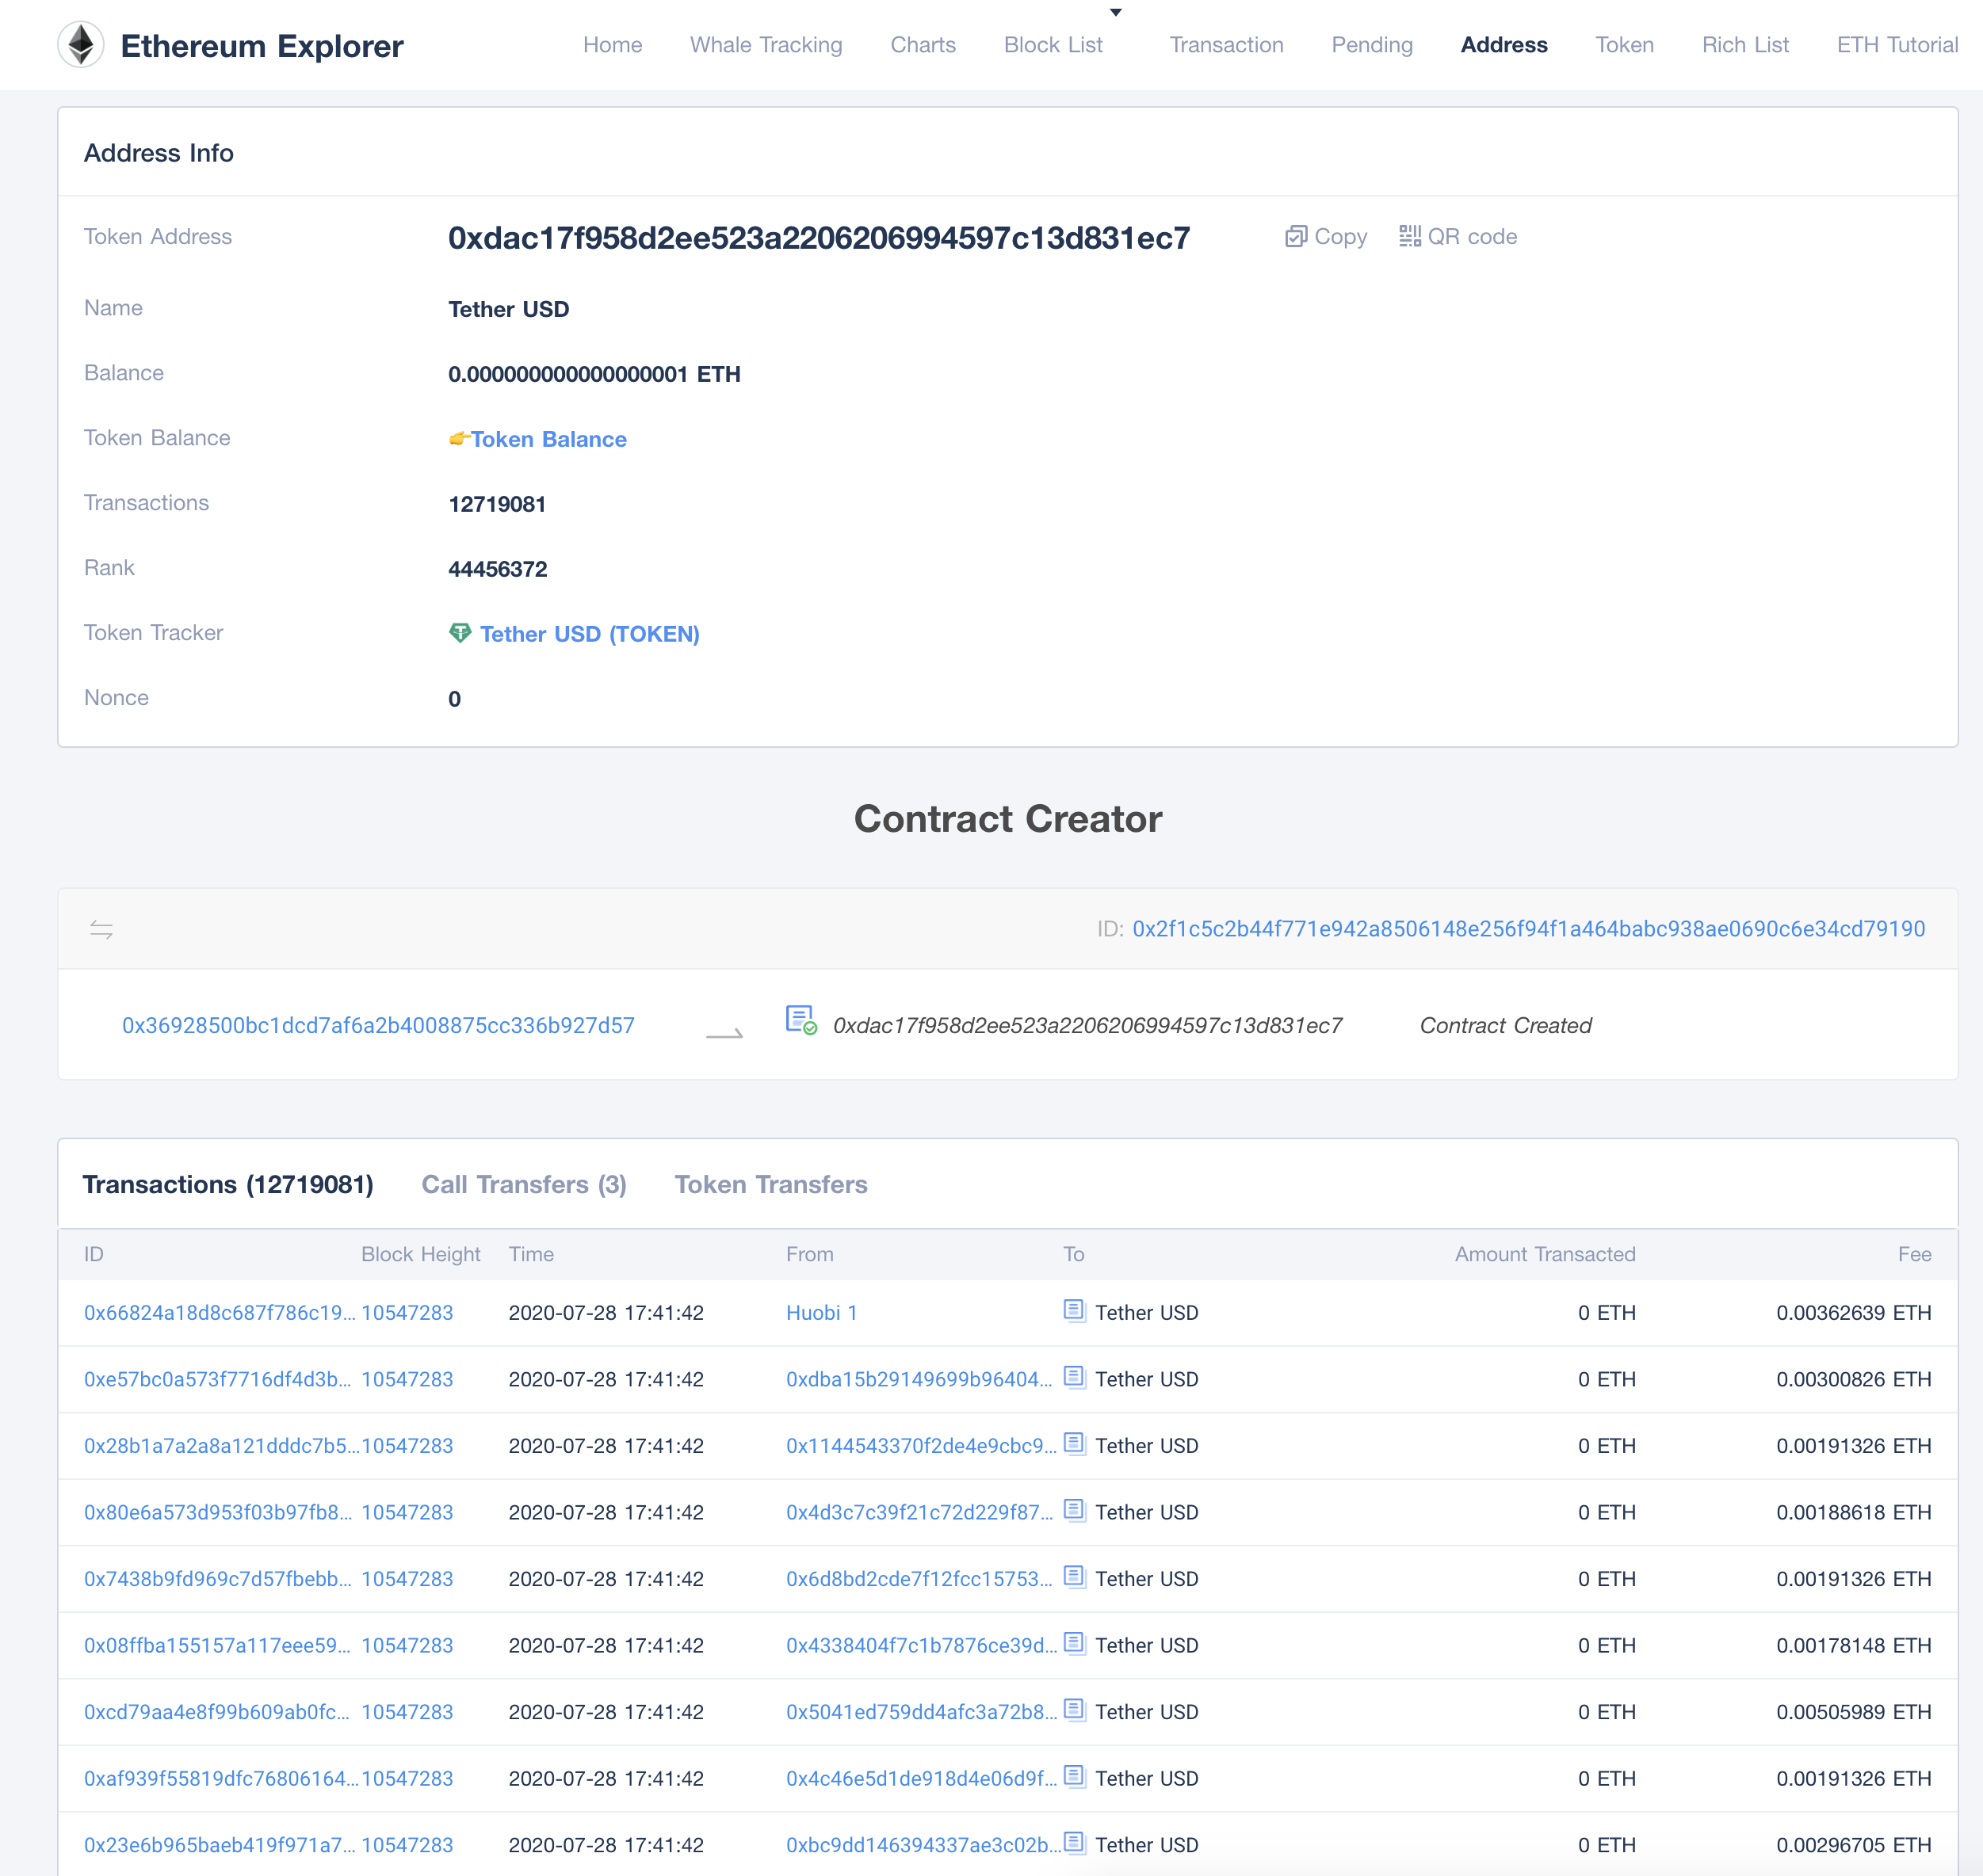Screen dimensions: 1983x1876
Task: Click the balance value 0.000000000000000001 ETH
Action: tap(594, 374)
